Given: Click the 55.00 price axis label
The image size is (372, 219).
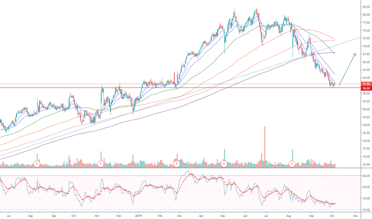Looking at the screenshot, I should 366,94.
